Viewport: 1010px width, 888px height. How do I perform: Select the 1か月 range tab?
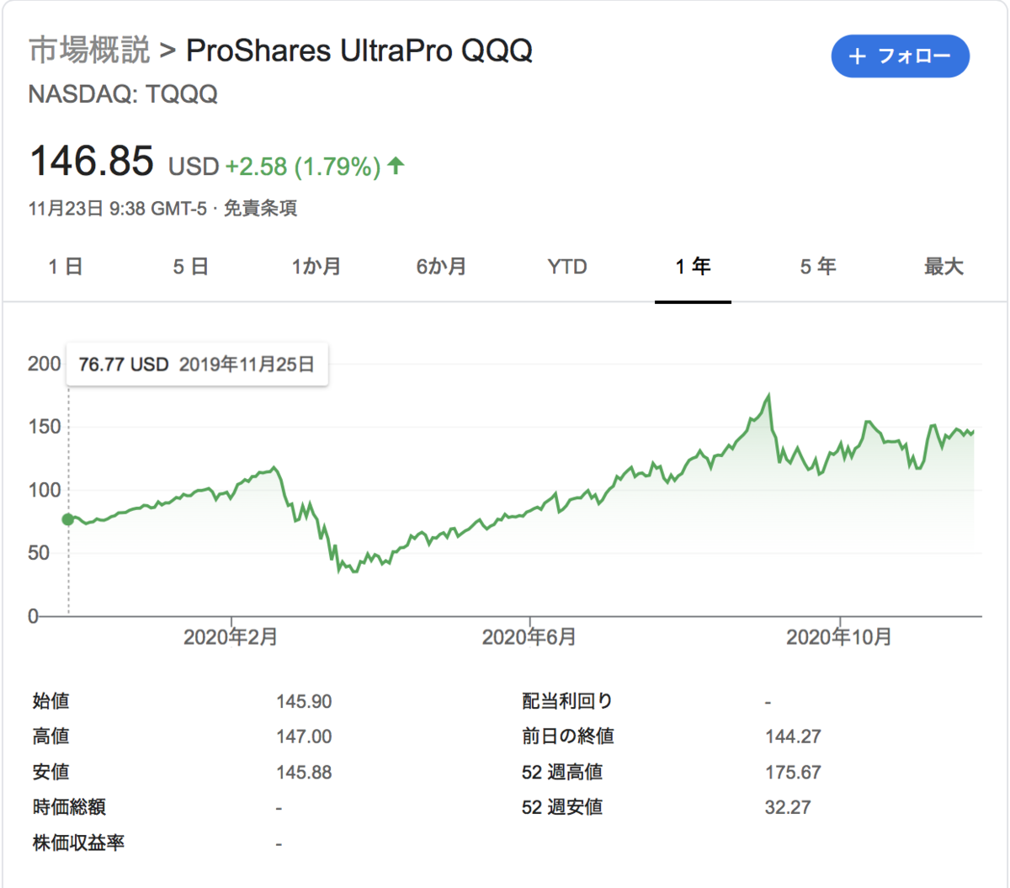(x=316, y=267)
